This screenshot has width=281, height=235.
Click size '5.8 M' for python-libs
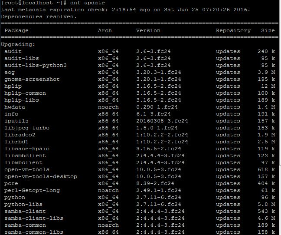pyautogui.click(x=266, y=205)
